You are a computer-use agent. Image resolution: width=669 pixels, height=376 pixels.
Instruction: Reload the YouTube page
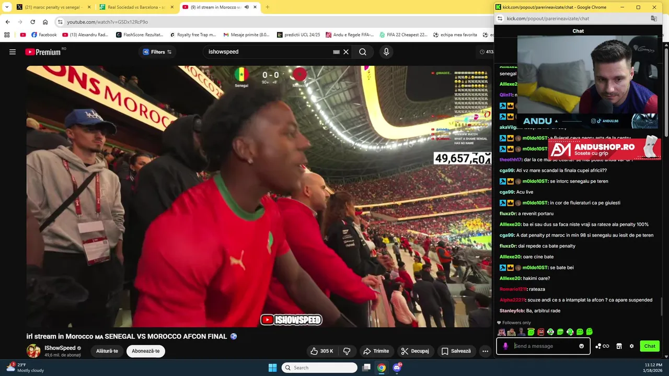32,22
